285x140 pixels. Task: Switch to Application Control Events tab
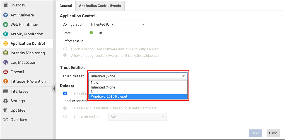[x=100, y=6]
